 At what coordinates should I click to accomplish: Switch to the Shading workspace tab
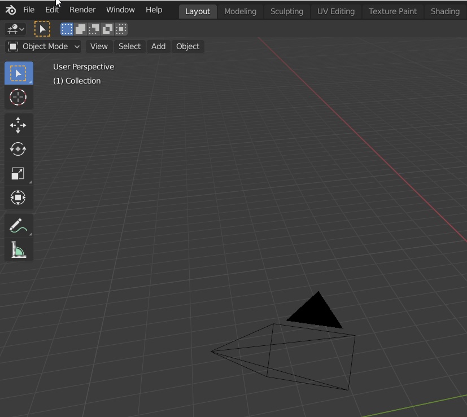click(x=445, y=11)
